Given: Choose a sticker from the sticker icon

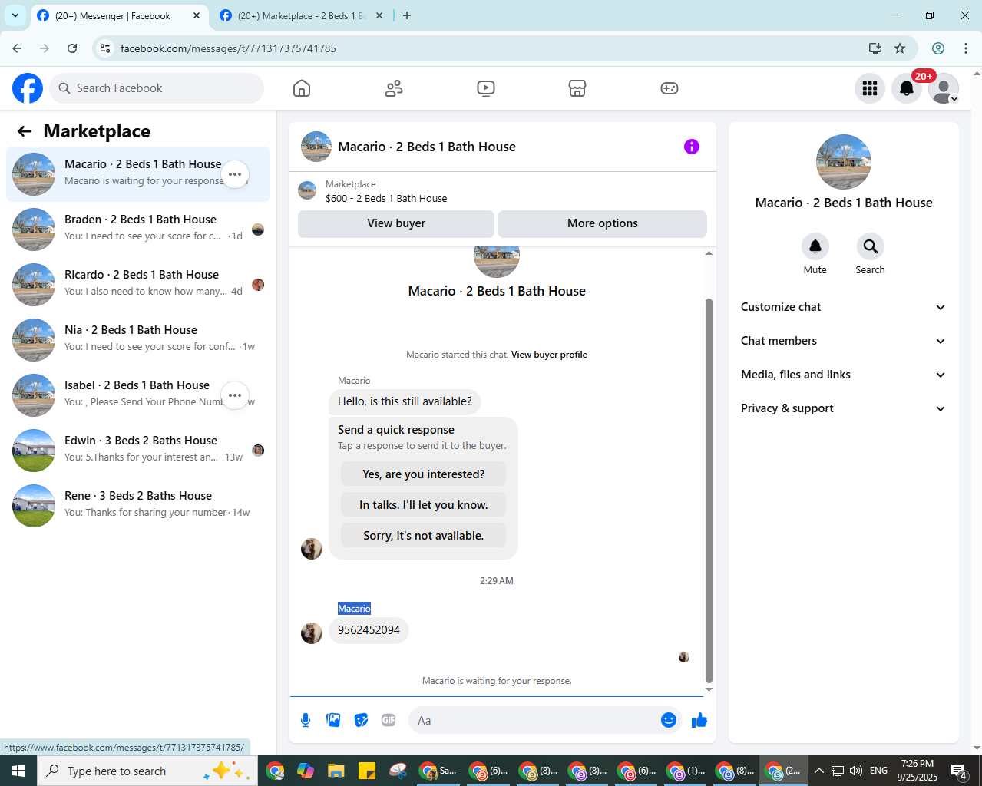Looking at the screenshot, I should [361, 720].
